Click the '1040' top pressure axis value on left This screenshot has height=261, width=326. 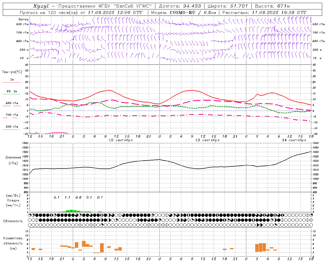click(25, 143)
